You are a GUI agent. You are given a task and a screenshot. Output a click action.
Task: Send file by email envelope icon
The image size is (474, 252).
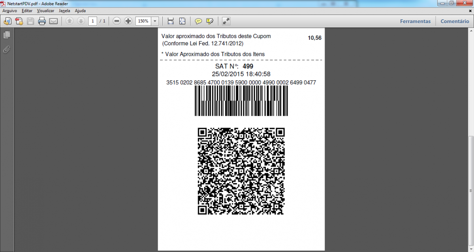pyautogui.click(x=53, y=21)
